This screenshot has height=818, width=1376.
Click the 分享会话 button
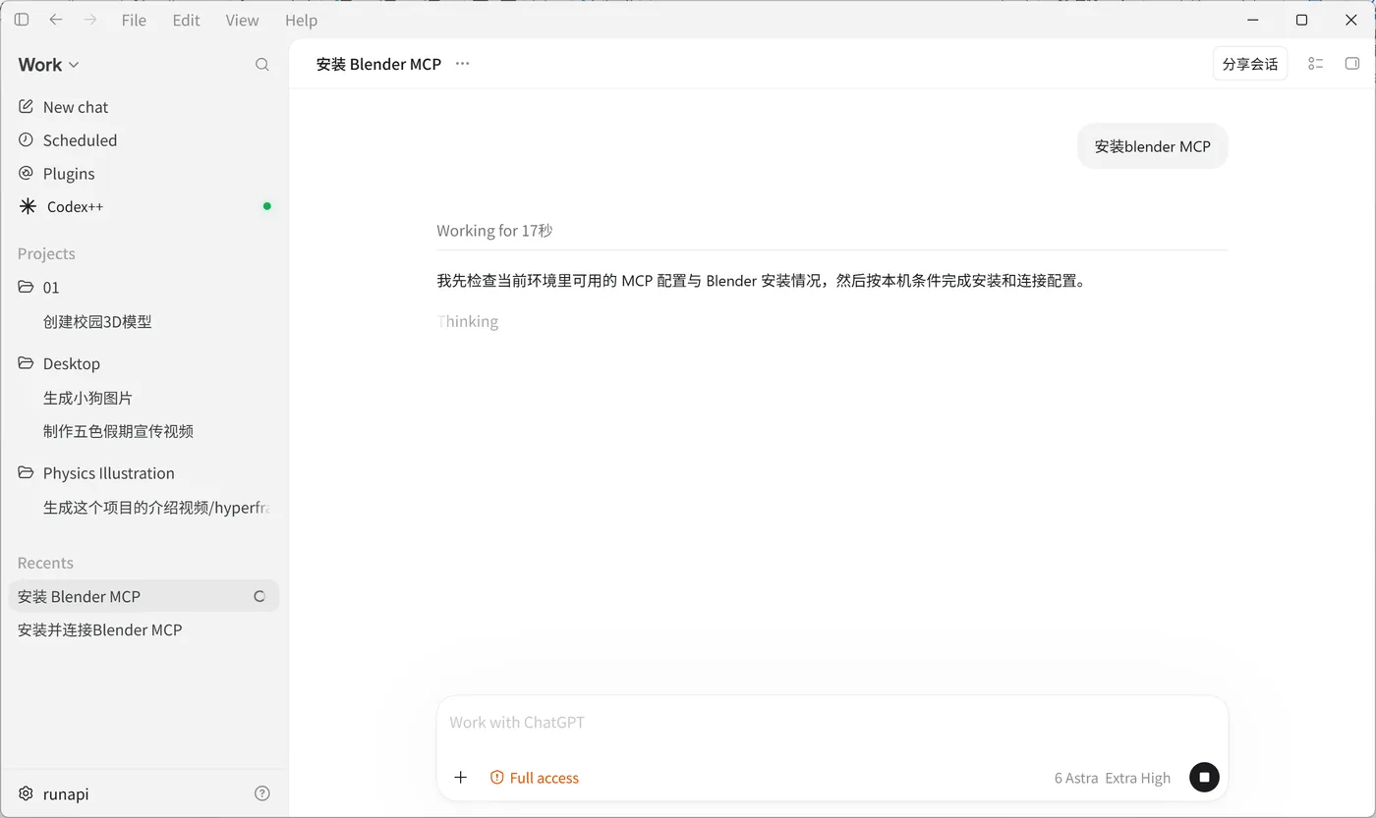click(1250, 64)
